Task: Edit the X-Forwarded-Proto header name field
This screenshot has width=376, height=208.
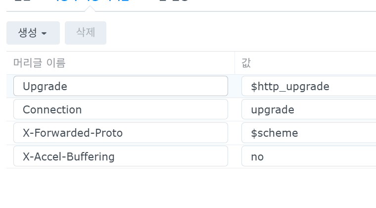Action: 120,133
